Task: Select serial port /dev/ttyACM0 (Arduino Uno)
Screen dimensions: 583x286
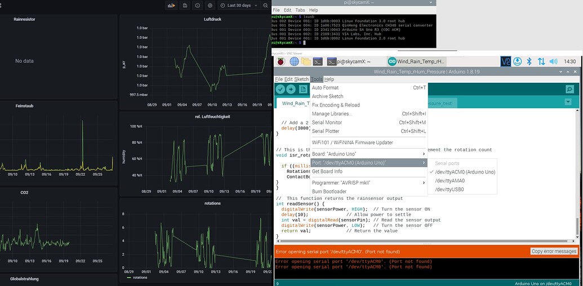Action: (462, 172)
